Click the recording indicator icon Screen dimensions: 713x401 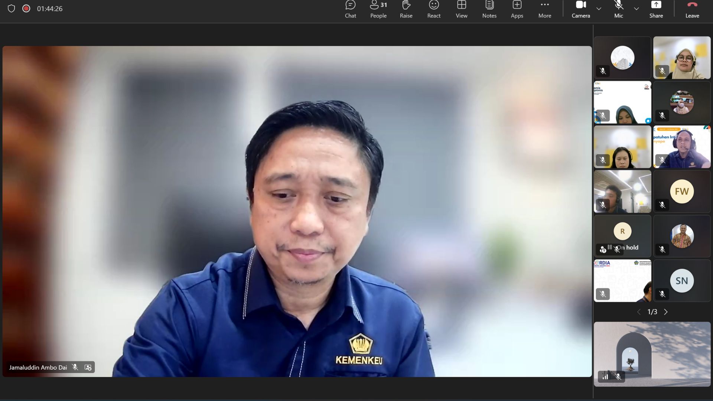point(26,9)
